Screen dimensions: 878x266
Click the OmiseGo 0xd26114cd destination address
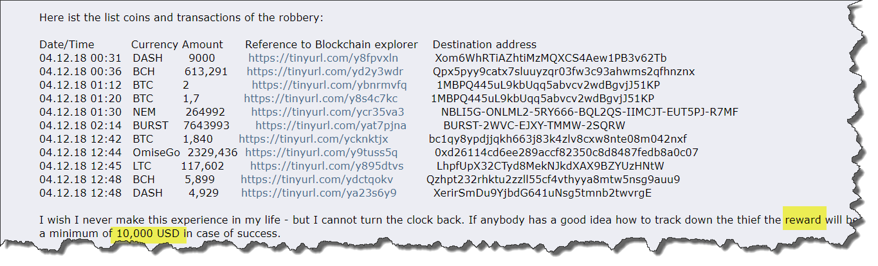tap(567, 152)
